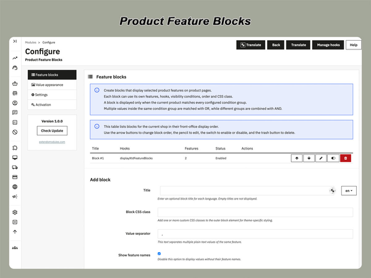Toggle Block #1 enabled status switch
Image resolution: width=371 pixels, height=278 pixels.
click(x=333, y=158)
